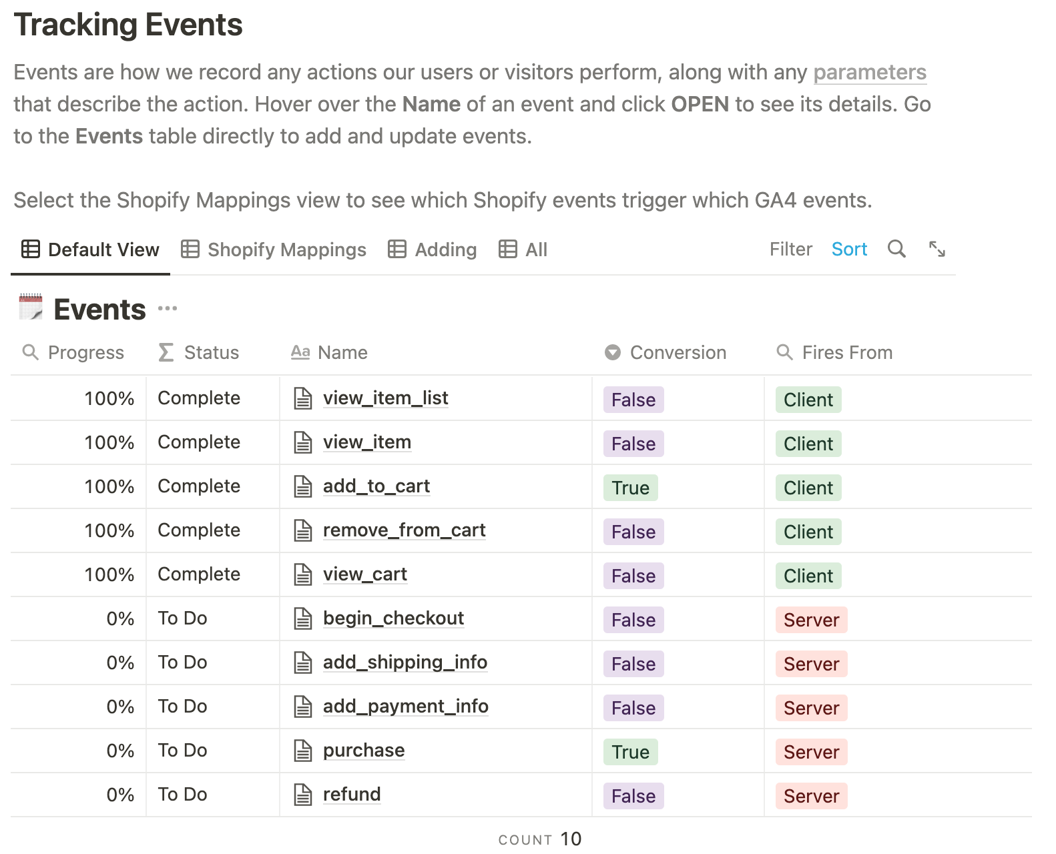Open the Events three-dot options menu

coord(168,308)
